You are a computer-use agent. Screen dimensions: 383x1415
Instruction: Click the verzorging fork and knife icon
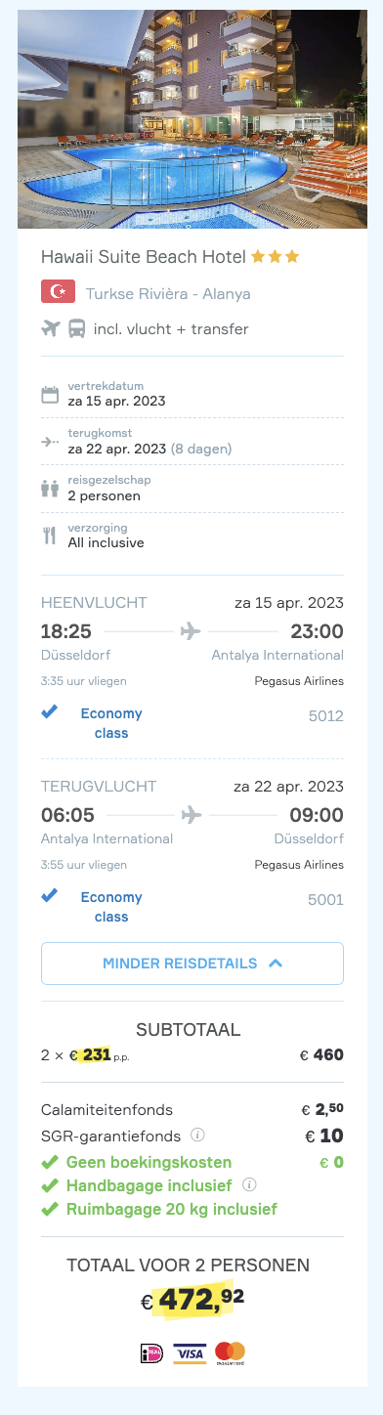click(x=50, y=535)
